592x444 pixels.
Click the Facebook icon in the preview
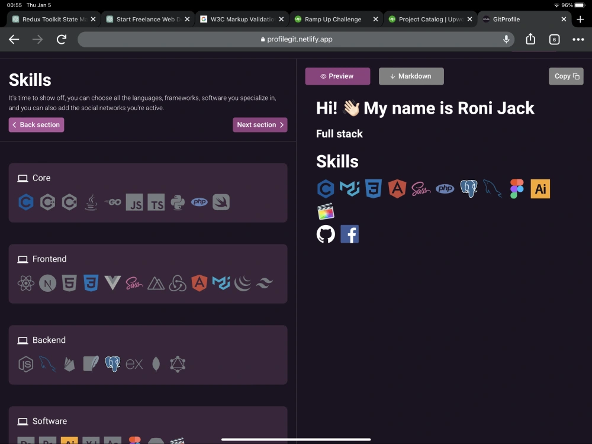click(350, 234)
